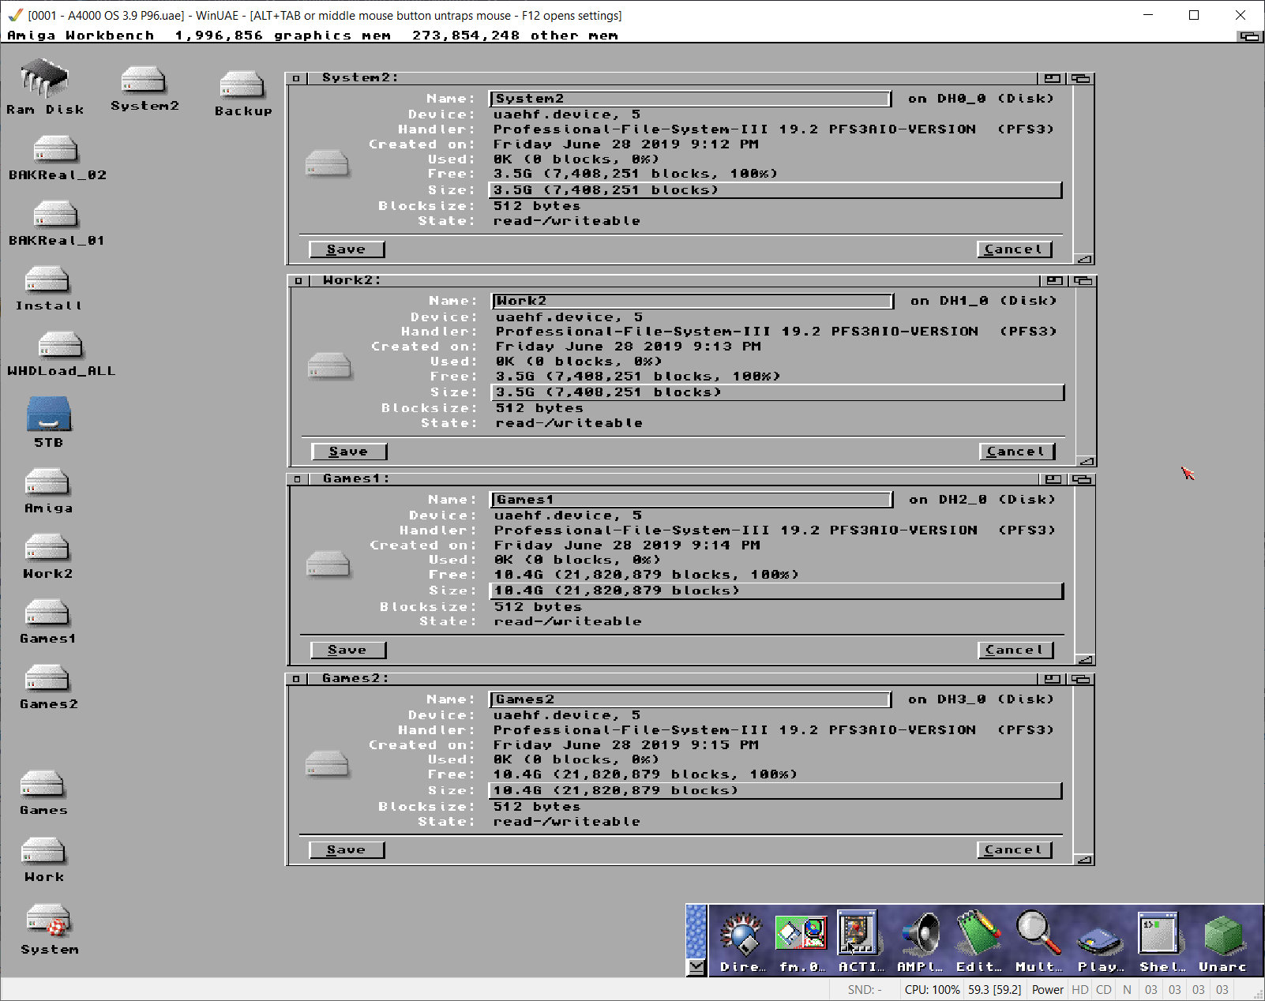Click the Power indicator in WinUAE status bar

coord(1048,990)
